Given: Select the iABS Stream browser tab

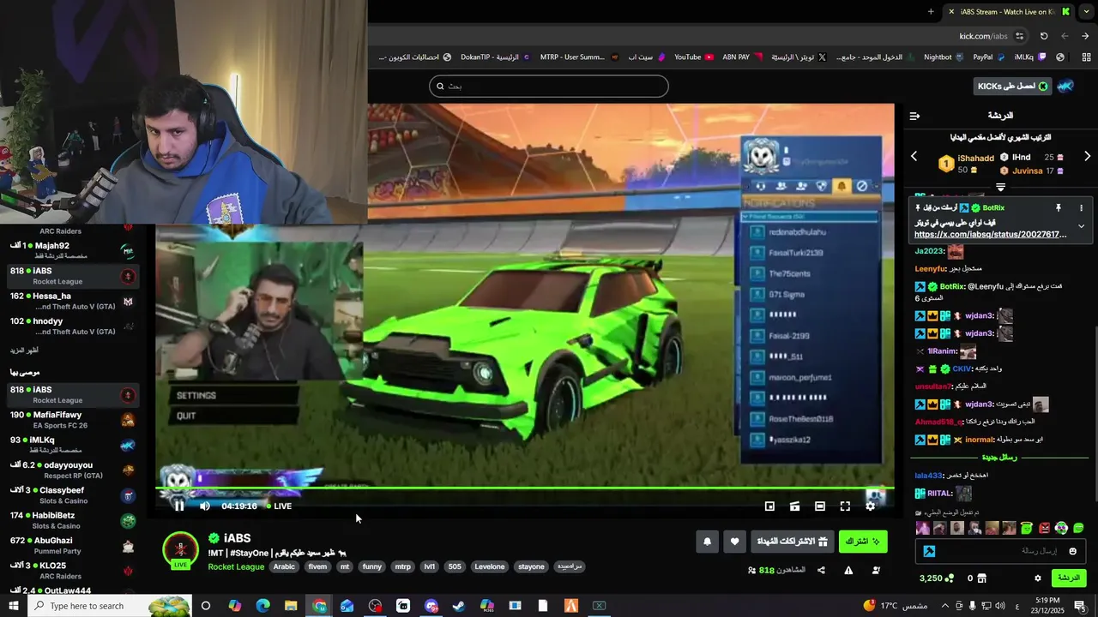Looking at the screenshot, I should tap(1008, 11).
